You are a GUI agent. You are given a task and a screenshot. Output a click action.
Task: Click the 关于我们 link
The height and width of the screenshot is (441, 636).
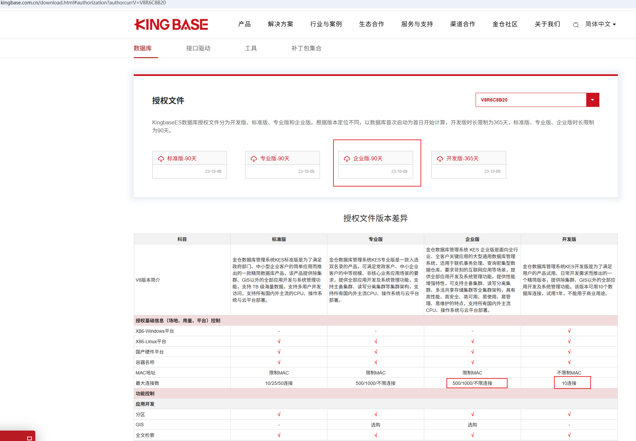coord(547,24)
